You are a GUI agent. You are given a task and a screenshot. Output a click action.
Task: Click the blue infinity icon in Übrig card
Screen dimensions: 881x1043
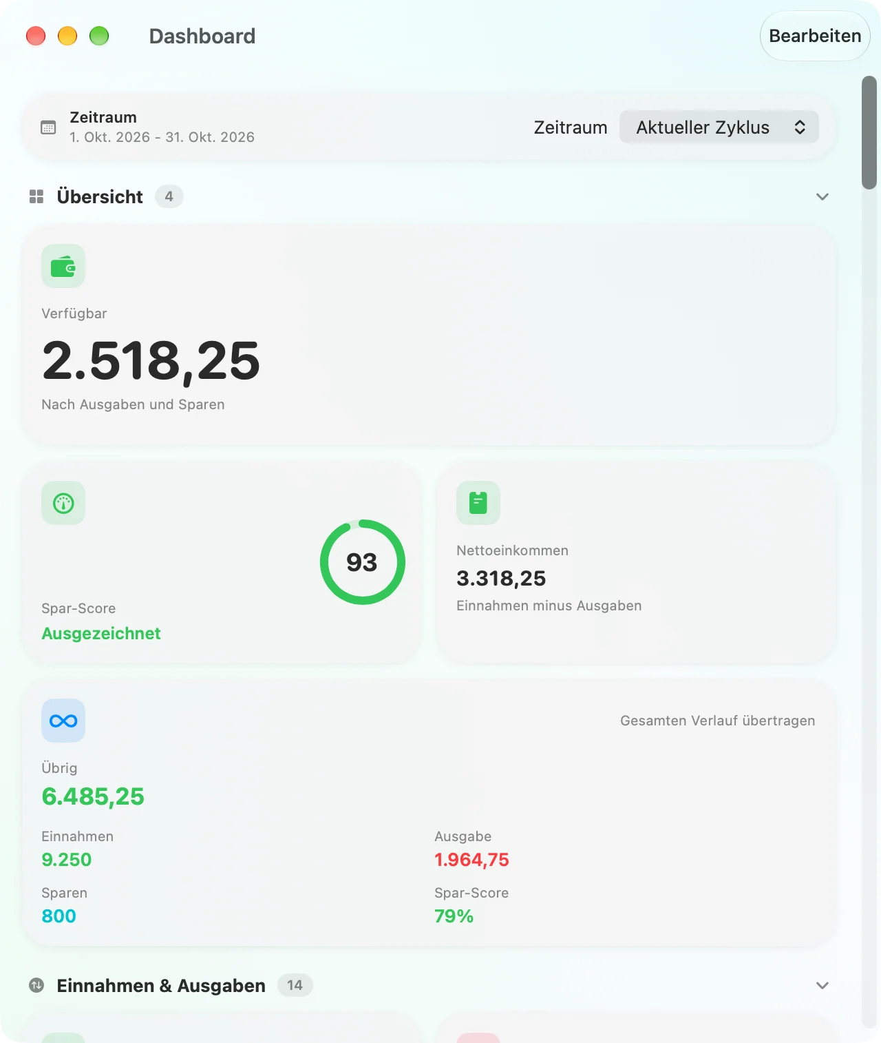[63, 721]
